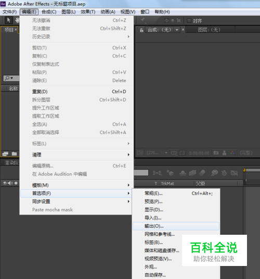Image resolution: width=260 pixels, height=279 pixels.
Task: Choose 媒体和磁盘缓存... preferences entry
Action: click(162, 250)
